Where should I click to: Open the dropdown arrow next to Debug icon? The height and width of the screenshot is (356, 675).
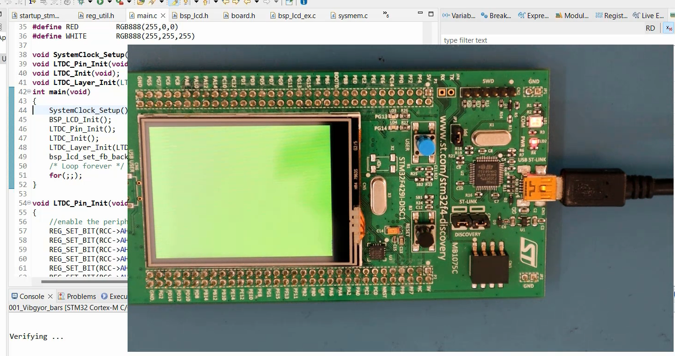coord(90,2)
